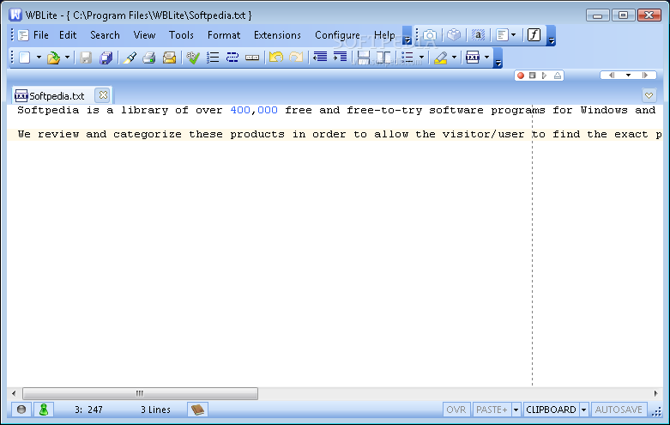Click the Print icon
The image size is (670, 425).
coord(148,58)
